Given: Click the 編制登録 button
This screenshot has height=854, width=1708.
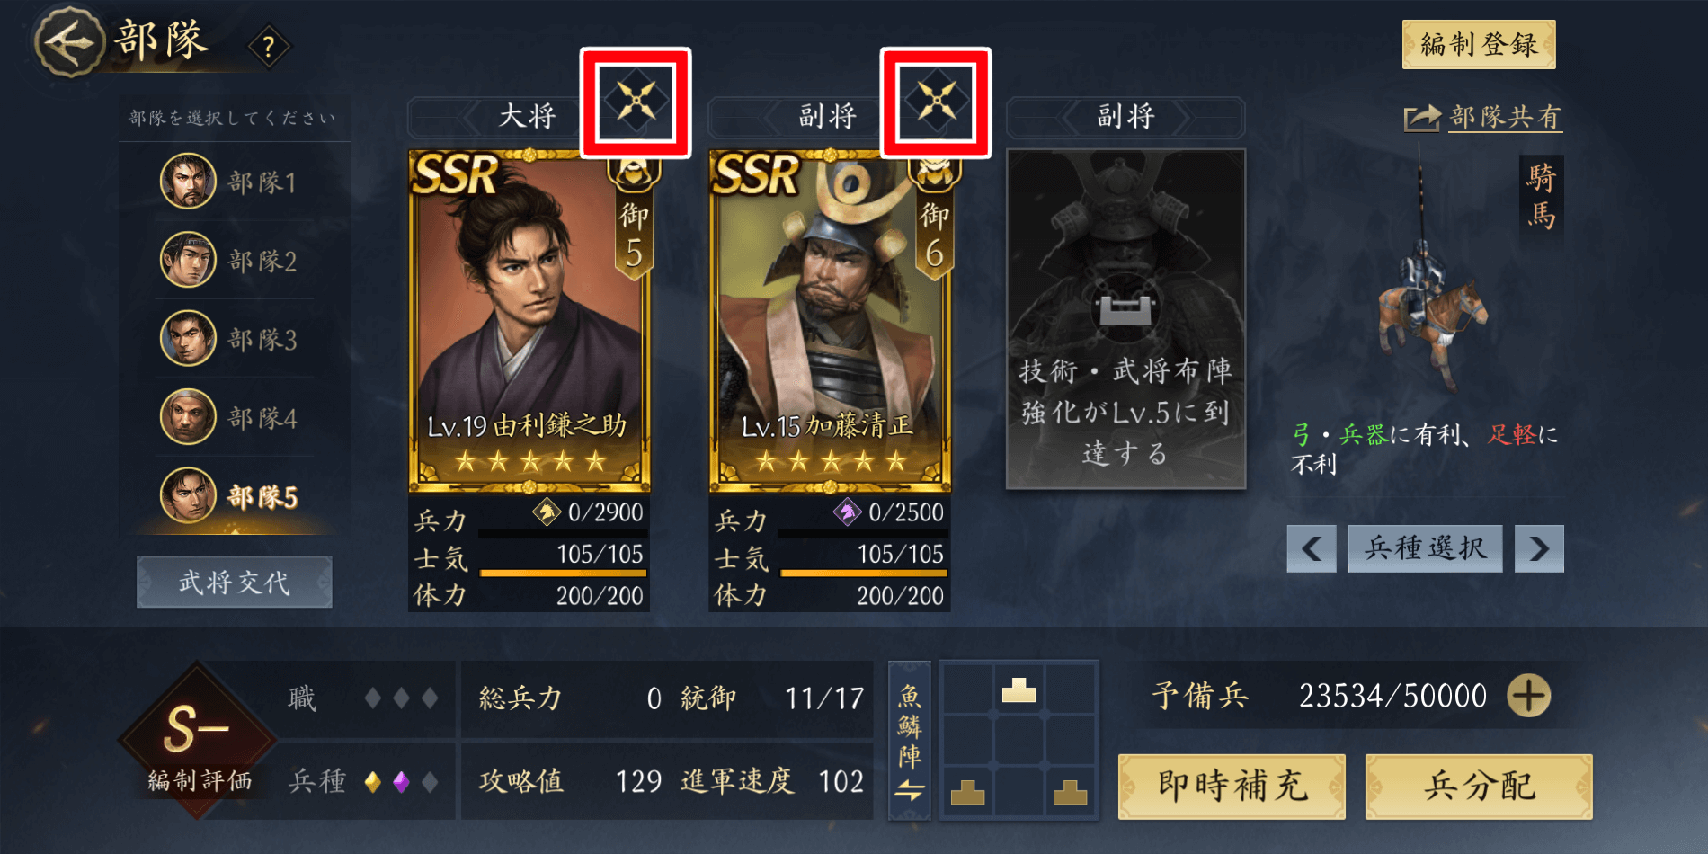Looking at the screenshot, I should (1479, 44).
